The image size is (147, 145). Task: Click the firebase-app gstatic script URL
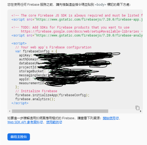89,19
